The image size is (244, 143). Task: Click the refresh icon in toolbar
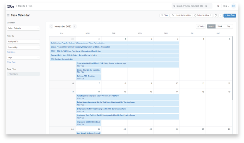tap(215, 15)
